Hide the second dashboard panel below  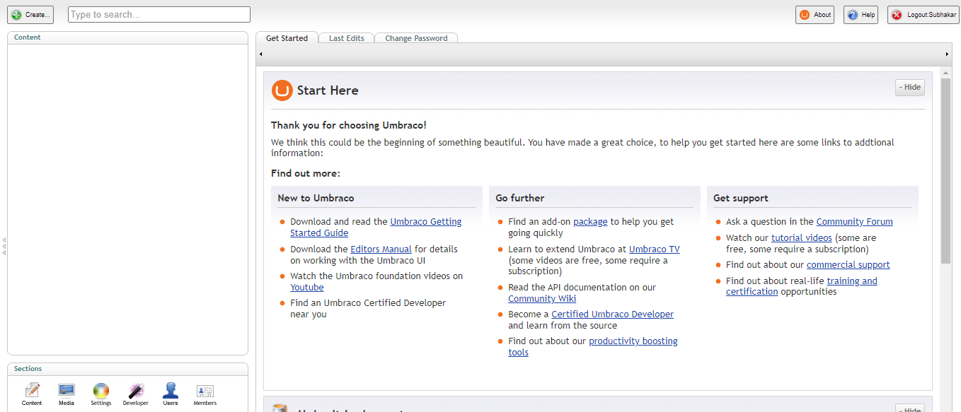tap(910, 408)
